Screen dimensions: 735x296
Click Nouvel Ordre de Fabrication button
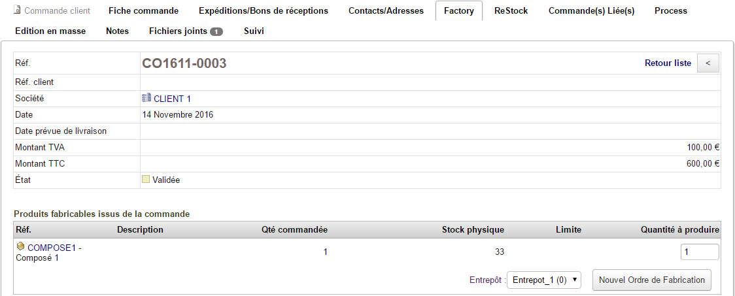pos(651,280)
